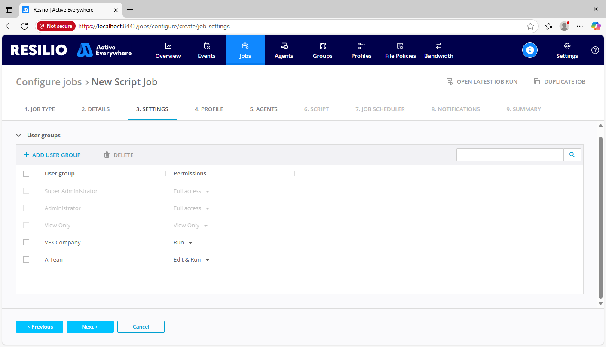Screen dimensions: 606x347
Task: Switch to the 4. Profile tab
Action: (209, 109)
